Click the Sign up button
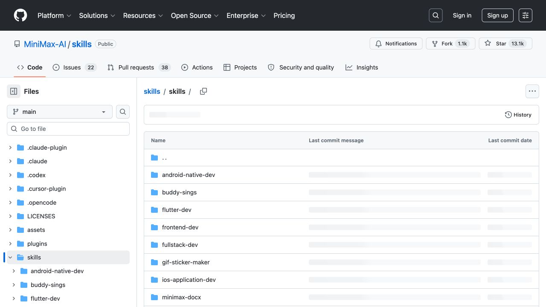The width and height of the screenshot is (546, 307). [x=497, y=15]
